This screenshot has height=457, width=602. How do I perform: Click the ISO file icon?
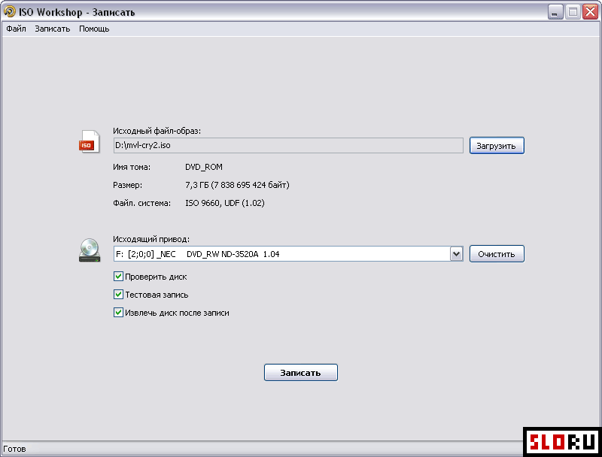point(90,142)
